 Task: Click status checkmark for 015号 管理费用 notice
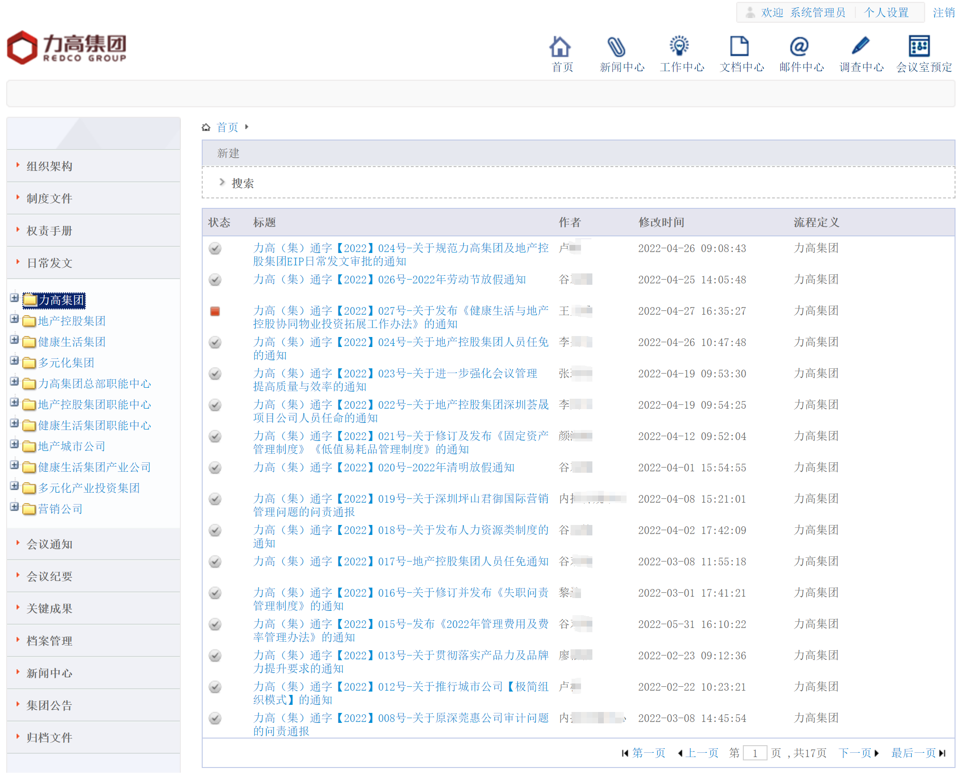pyautogui.click(x=215, y=624)
